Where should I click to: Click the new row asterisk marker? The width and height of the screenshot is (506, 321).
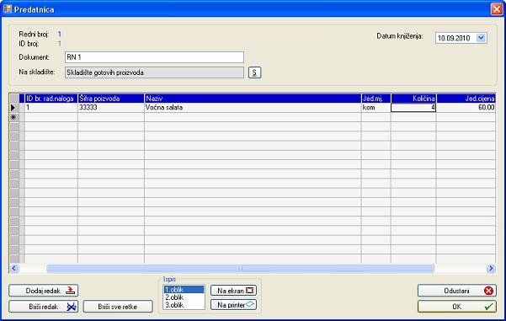pos(13,117)
